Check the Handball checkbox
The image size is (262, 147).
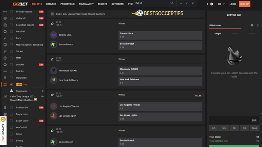[11, 31]
